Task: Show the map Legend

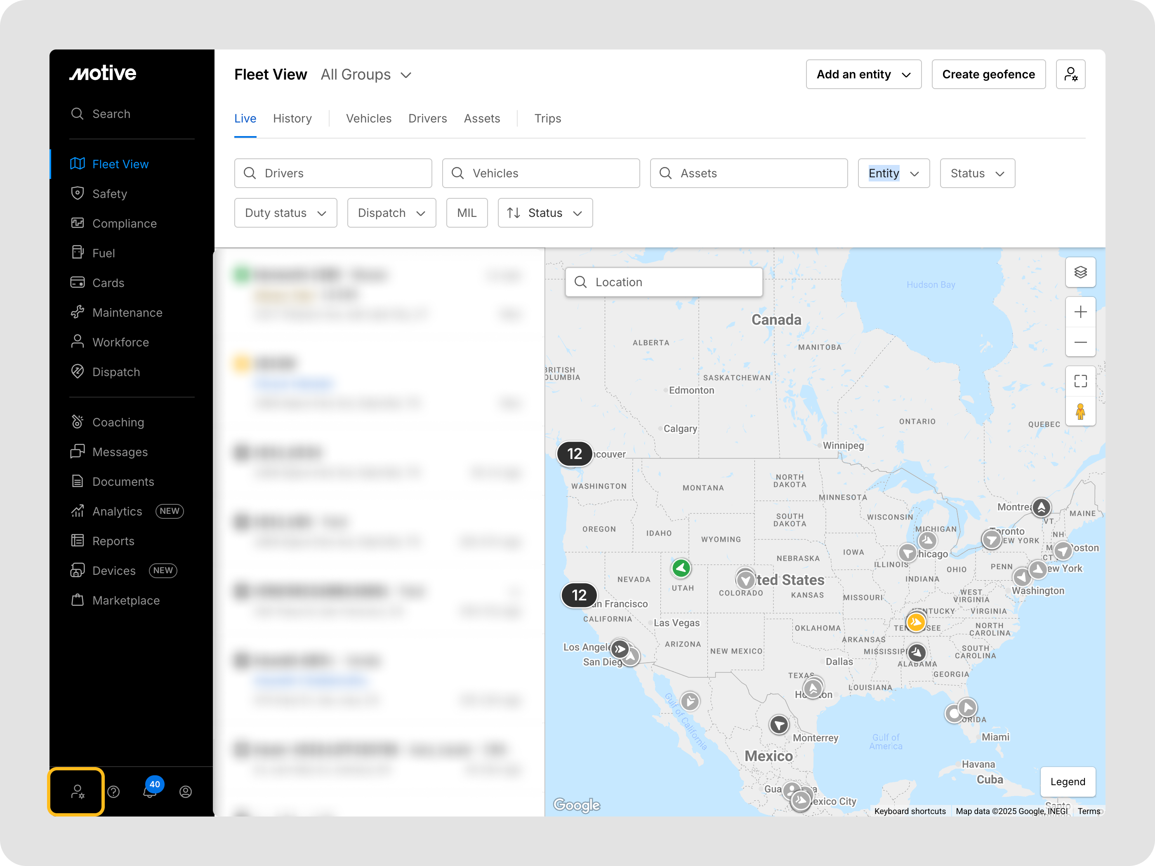Action: click(1067, 781)
